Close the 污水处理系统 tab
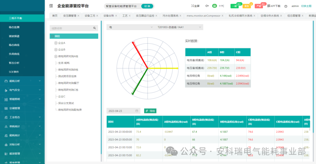The width and height of the screenshot is (316, 164). pyautogui.click(x=180, y=16)
